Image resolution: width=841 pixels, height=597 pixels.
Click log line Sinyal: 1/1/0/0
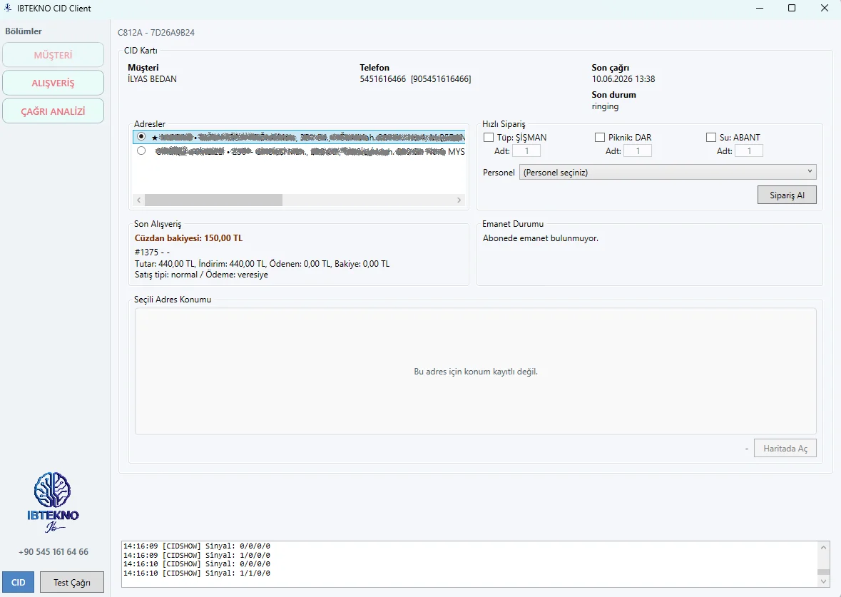tap(197, 573)
